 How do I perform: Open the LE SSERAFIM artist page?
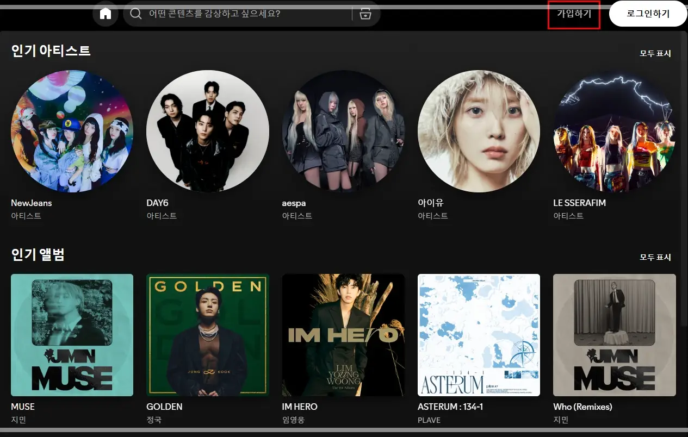coord(614,132)
